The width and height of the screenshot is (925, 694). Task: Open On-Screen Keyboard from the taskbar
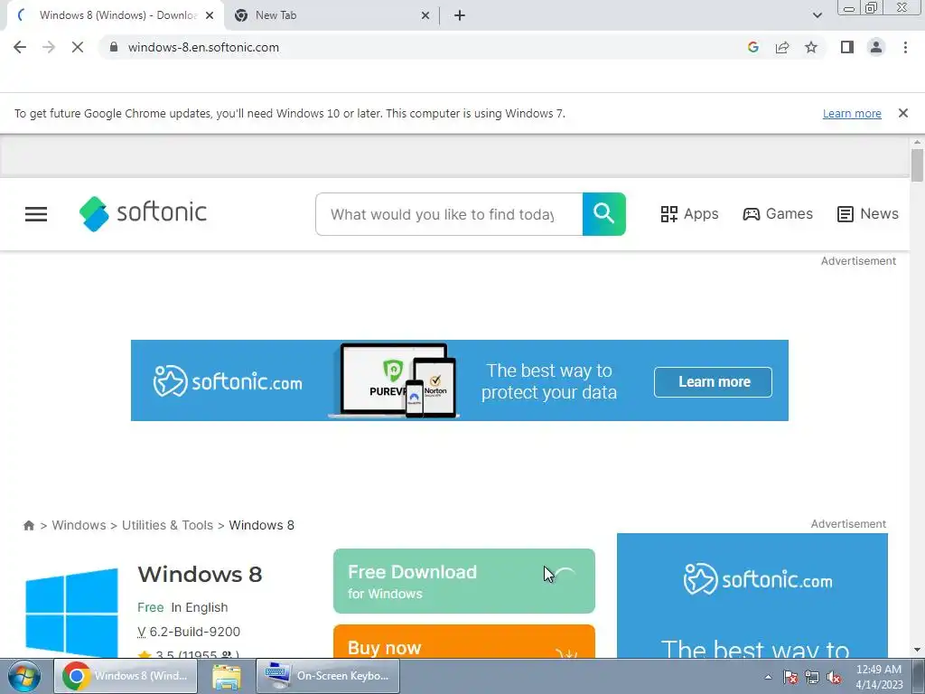click(x=328, y=676)
